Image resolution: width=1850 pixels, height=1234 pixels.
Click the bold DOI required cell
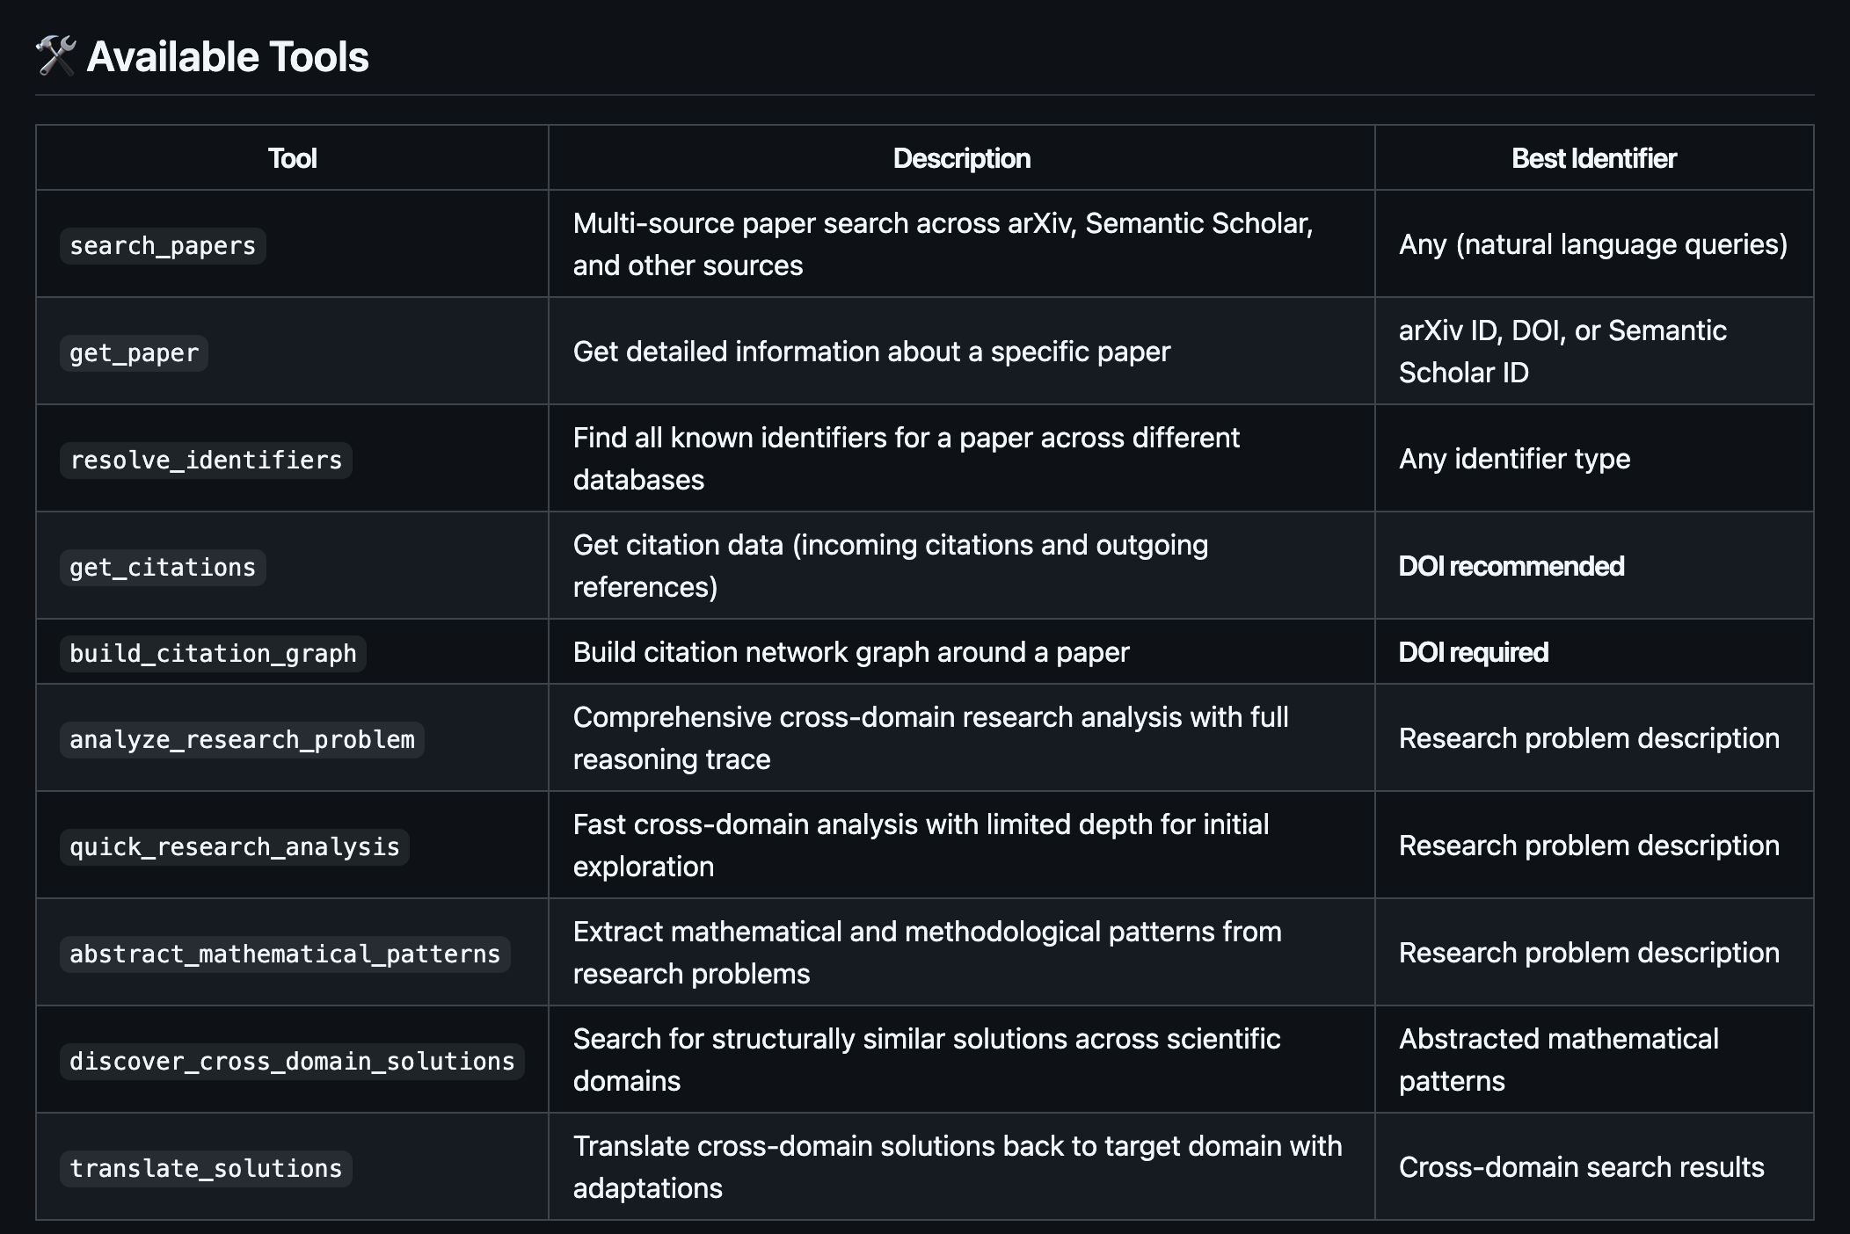click(x=1473, y=652)
